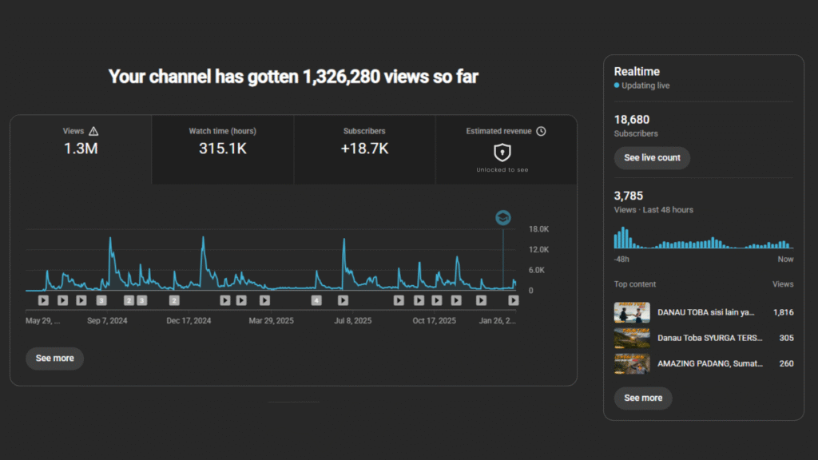Select the Estimated revenue tab
This screenshot has width=818, height=460.
506,149
